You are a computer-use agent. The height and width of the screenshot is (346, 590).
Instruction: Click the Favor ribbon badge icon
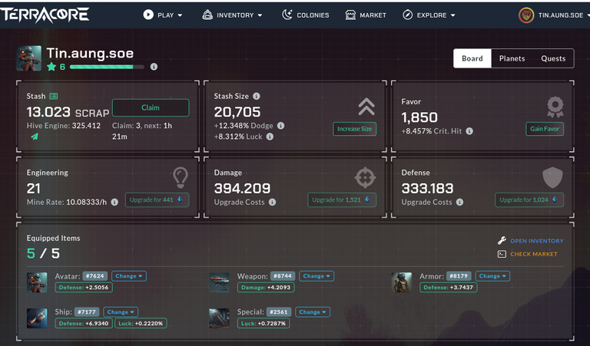pyautogui.click(x=555, y=107)
